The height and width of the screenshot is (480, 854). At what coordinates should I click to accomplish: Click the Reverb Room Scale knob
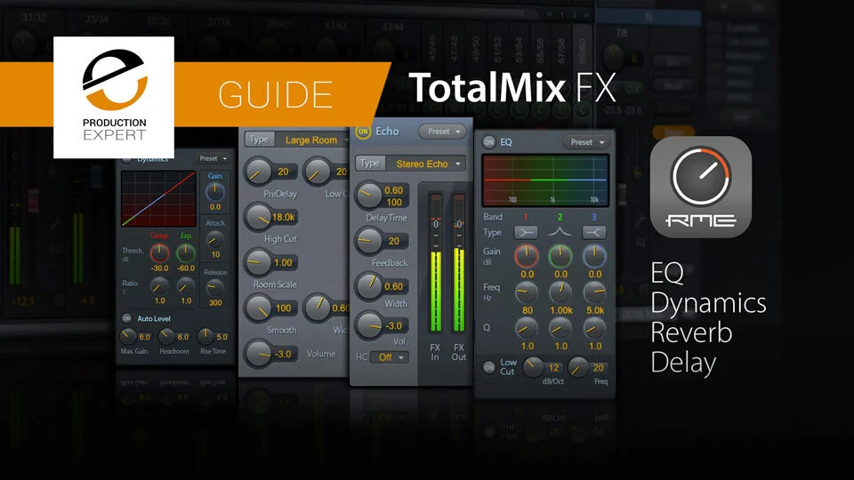[x=257, y=262]
